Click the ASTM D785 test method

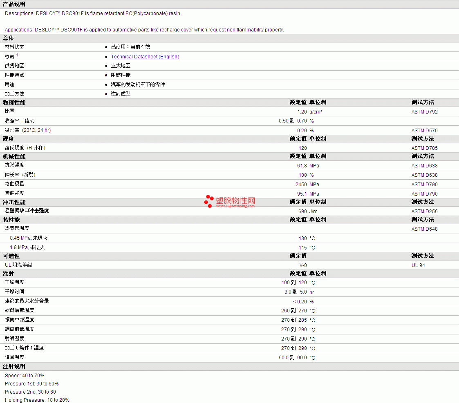[x=424, y=148]
